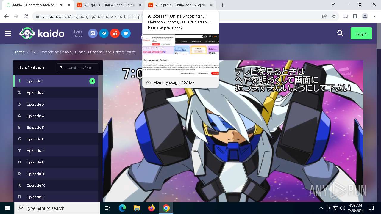Open the taskbar clock and date
The width and height of the screenshot is (381, 214).
[x=355, y=208]
